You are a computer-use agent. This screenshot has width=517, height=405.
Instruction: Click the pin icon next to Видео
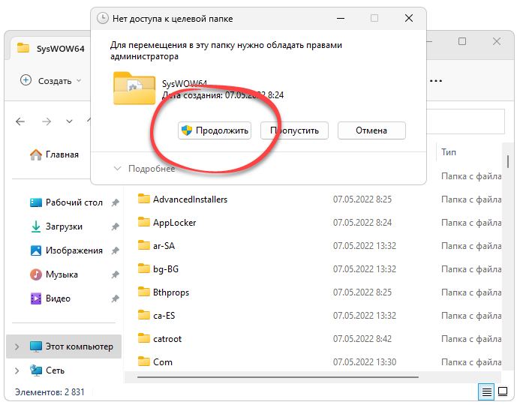tap(115, 299)
